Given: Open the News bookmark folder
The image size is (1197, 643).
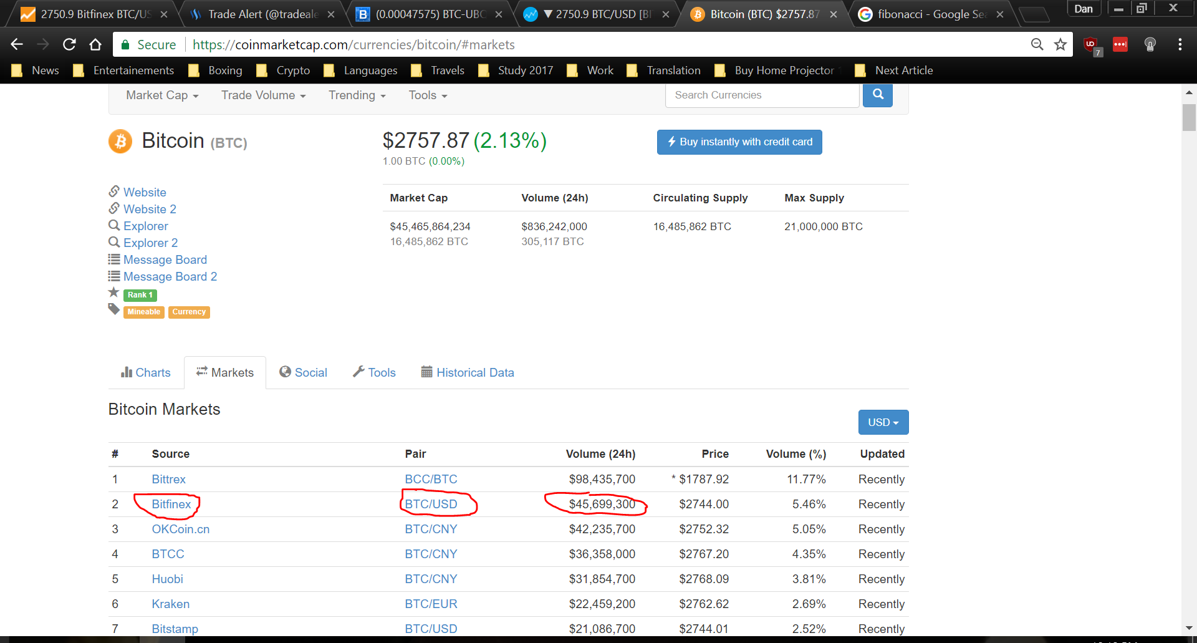Looking at the screenshot, I should [36, 70].
